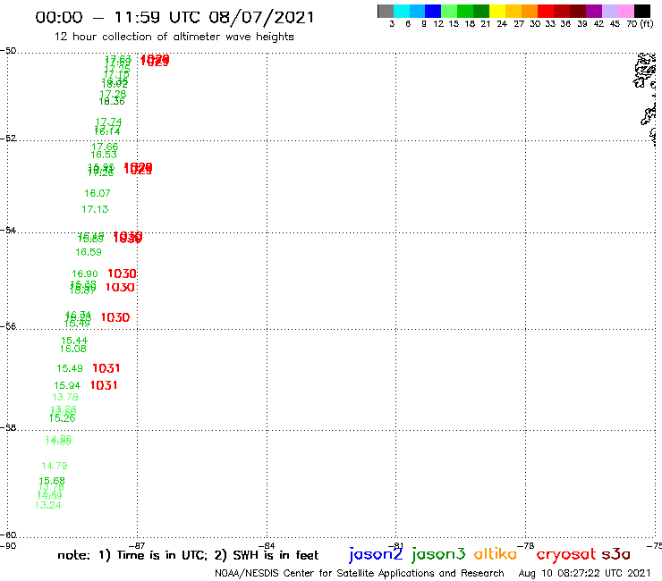The image size is (662, 581).
Task: Click the wave height value 15.68
Action: coord(52,481)
